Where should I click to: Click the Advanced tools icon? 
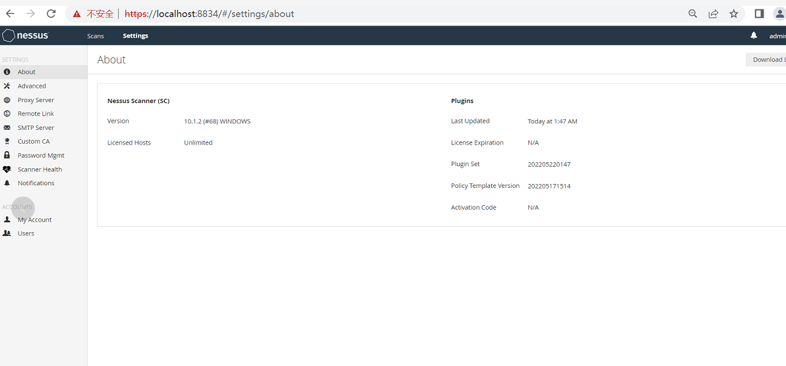click(7, 86)
